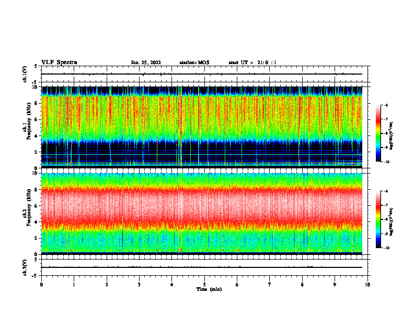Click time axis tick label "4"
The width and height of the screenshot is (414, 319).
click(172, 285)
